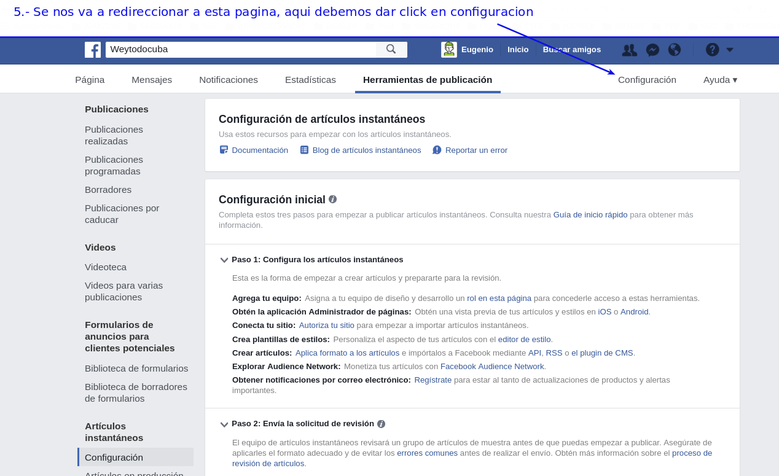
Task: Collapse Paso 1 section chevron
Action: tap(224, 260)
